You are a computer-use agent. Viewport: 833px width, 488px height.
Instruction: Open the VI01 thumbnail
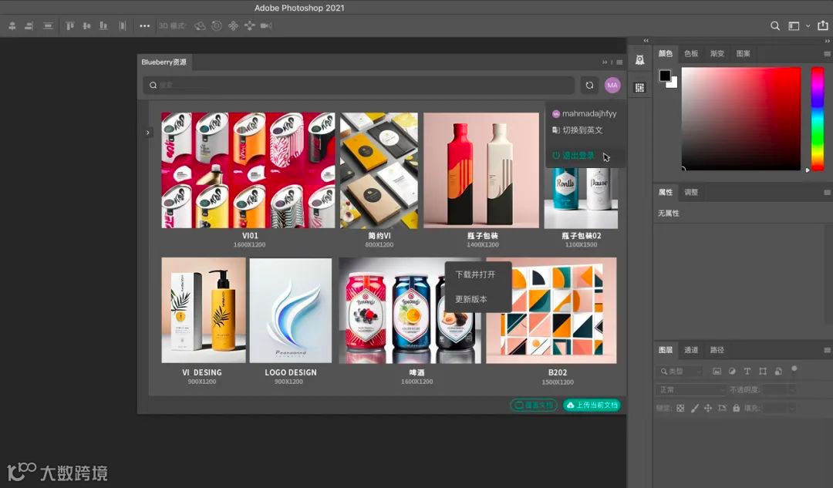click(x=248, y=170)
